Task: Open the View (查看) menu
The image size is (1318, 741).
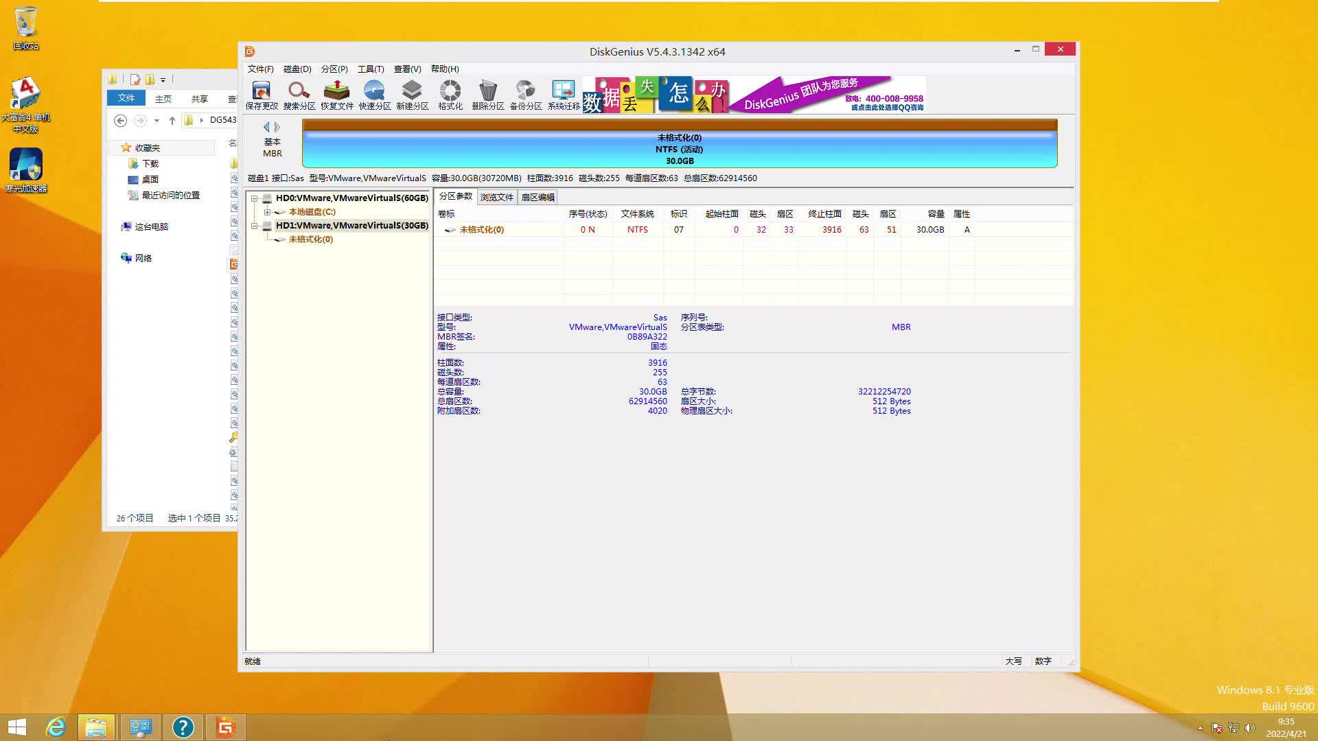Action: coord(407,69)
